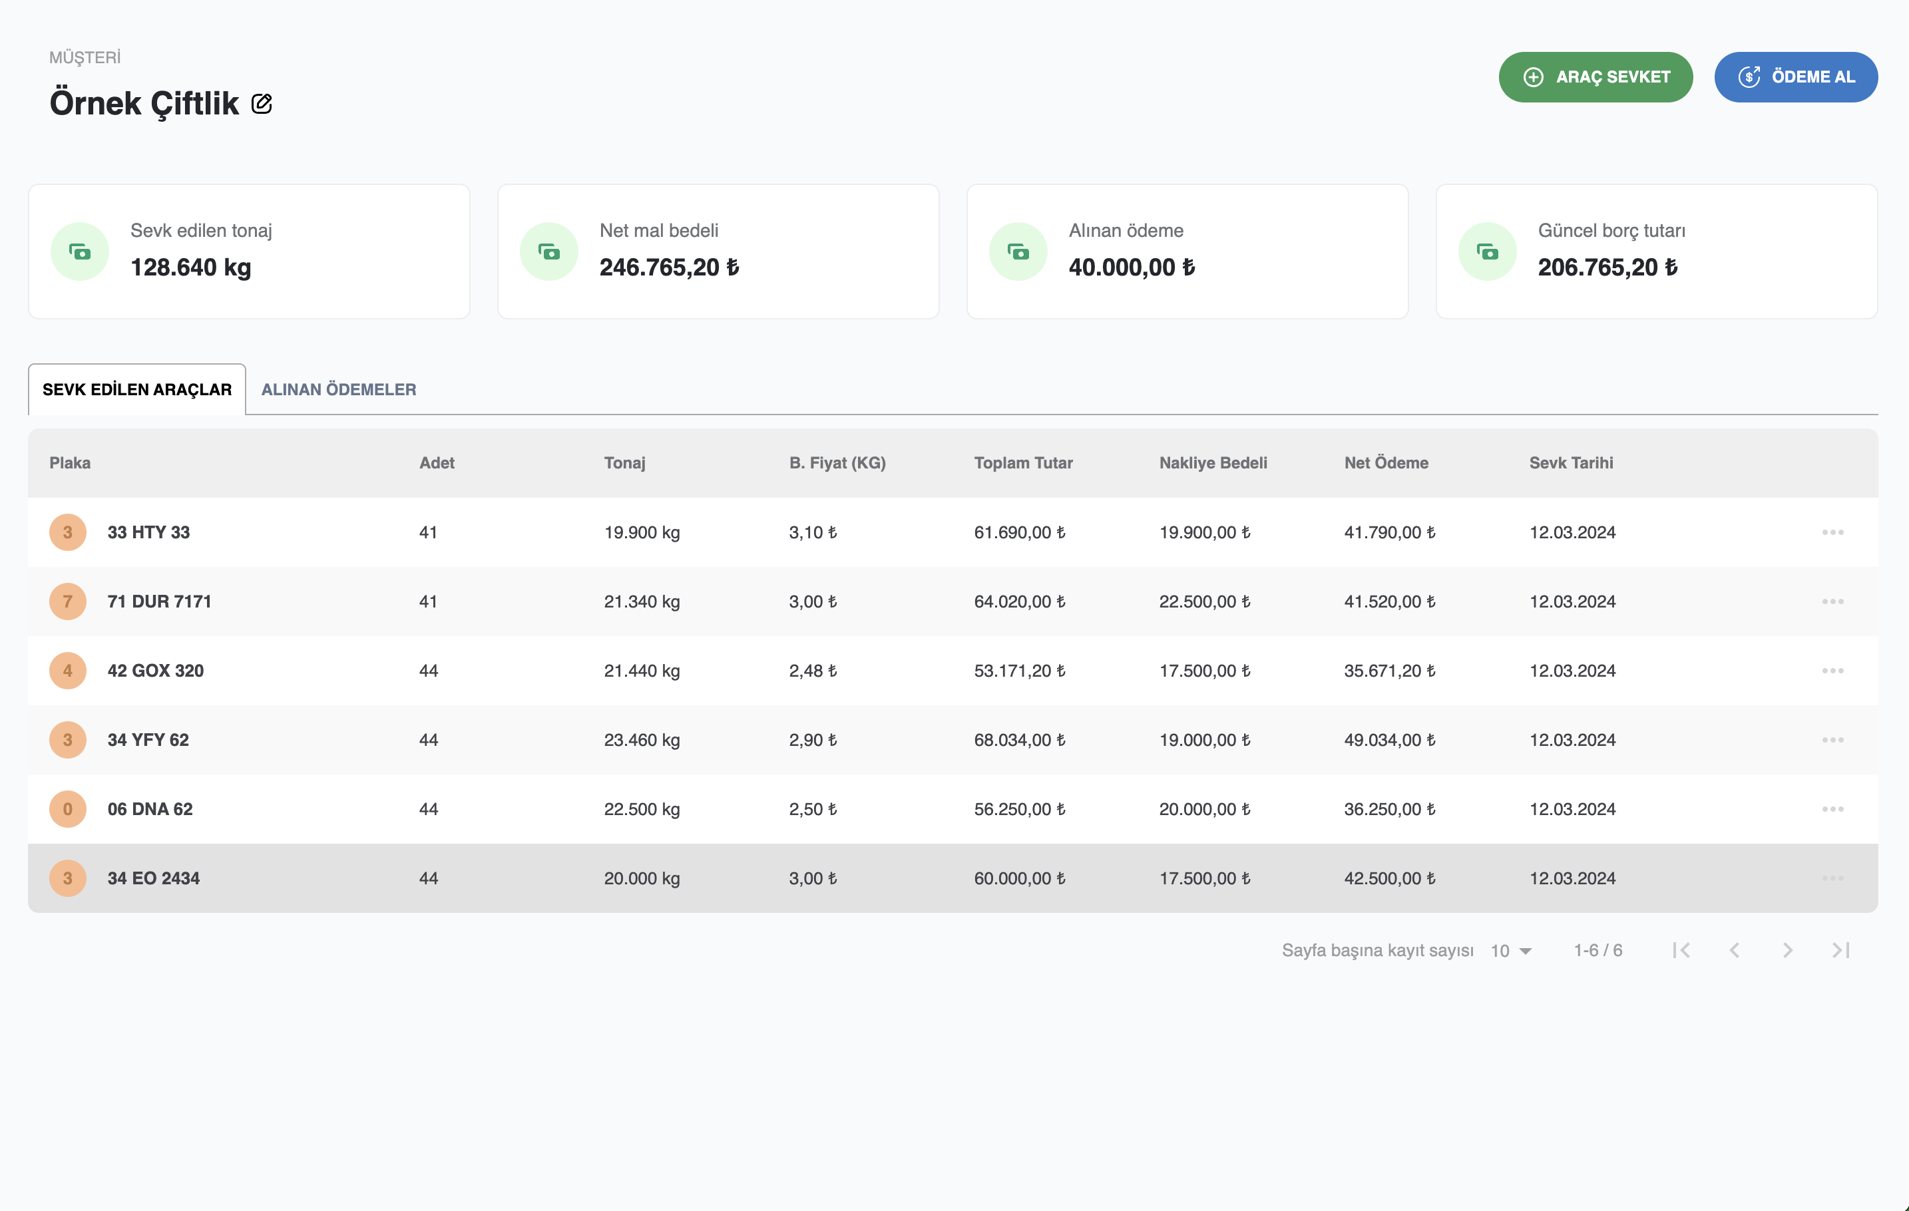Screen dimensions: 1909x1211
Task: Open row actions for 34 YFY 62
Action: coord(1832,739)
